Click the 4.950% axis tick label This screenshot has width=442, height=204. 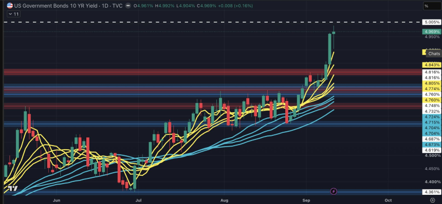(x=432, y=37)
